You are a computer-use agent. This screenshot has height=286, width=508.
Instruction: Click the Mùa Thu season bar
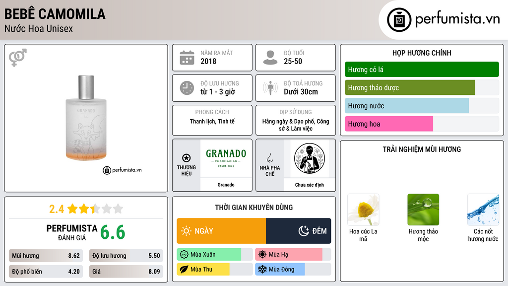coord(215,269)
